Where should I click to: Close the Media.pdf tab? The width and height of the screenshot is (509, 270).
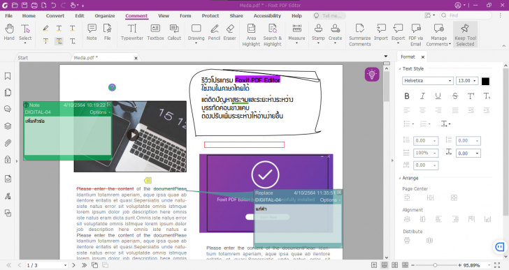[136, 58]
